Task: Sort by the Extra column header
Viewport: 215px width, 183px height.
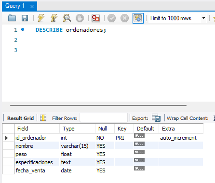Action: tap(181, 129)
